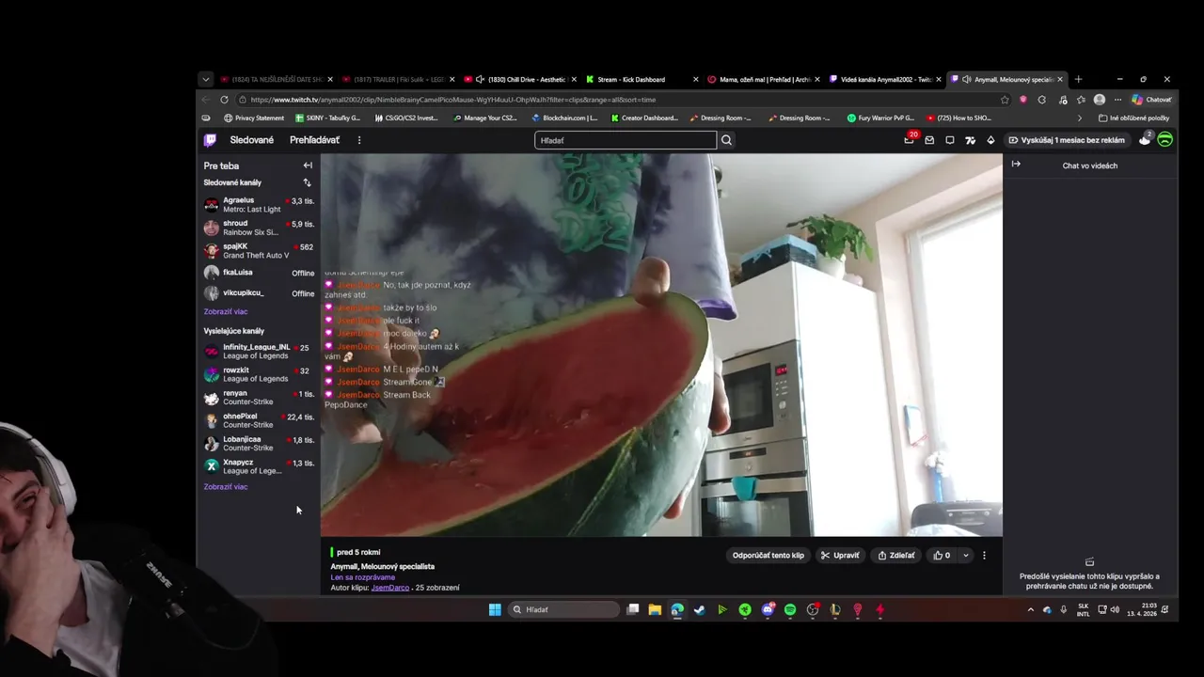Switch to the Chill Drive - Aesthetic tab
The image size is (1204, 677).
[519, 80]
